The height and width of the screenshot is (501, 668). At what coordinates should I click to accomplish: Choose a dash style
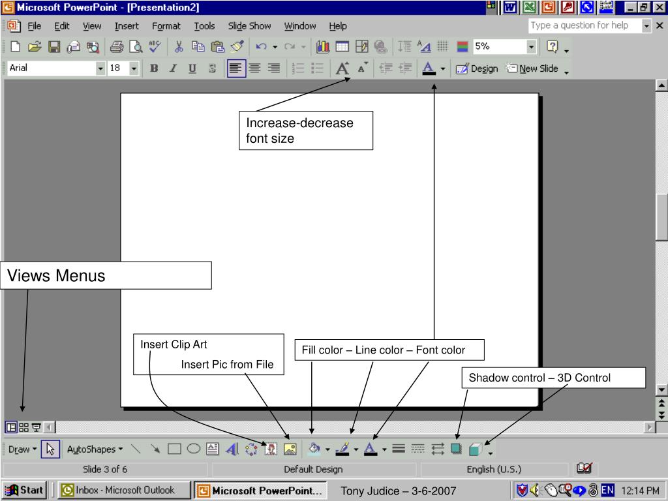point(418,449)
